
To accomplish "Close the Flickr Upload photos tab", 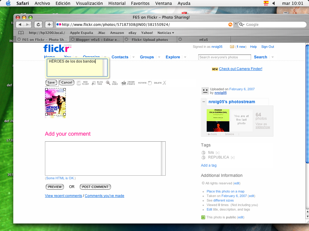I will click(x=126, y=39).
